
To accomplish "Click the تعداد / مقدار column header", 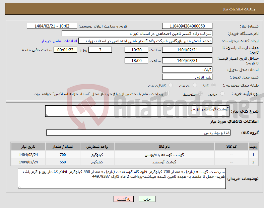I will click(63, 147).
